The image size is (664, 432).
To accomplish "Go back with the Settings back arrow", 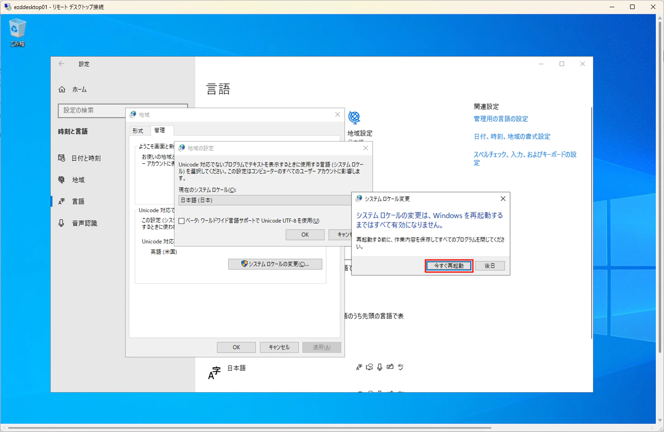I will 62,64.
